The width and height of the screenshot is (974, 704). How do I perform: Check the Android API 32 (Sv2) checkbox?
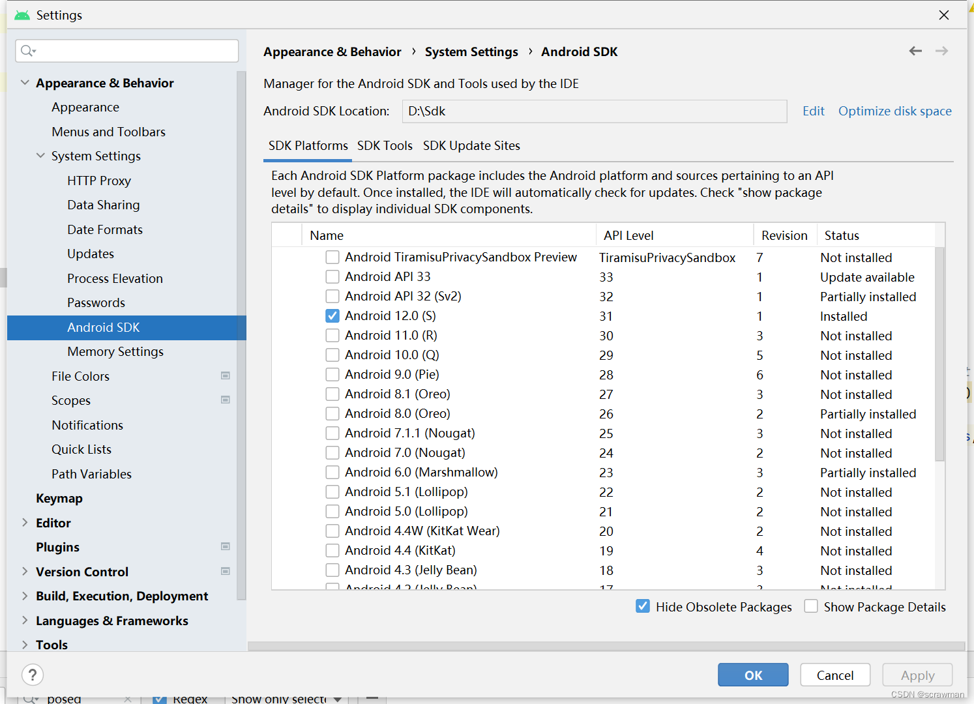point(332,296)
